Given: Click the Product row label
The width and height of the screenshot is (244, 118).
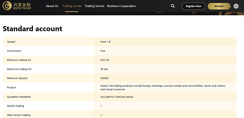Looking at the screenshot, I should 11,87.
